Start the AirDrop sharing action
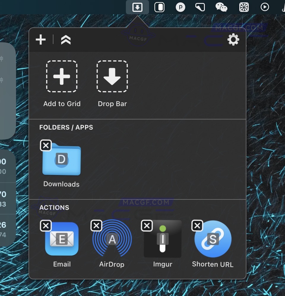This screenshot has height=296, width=285. click(112, 239)
